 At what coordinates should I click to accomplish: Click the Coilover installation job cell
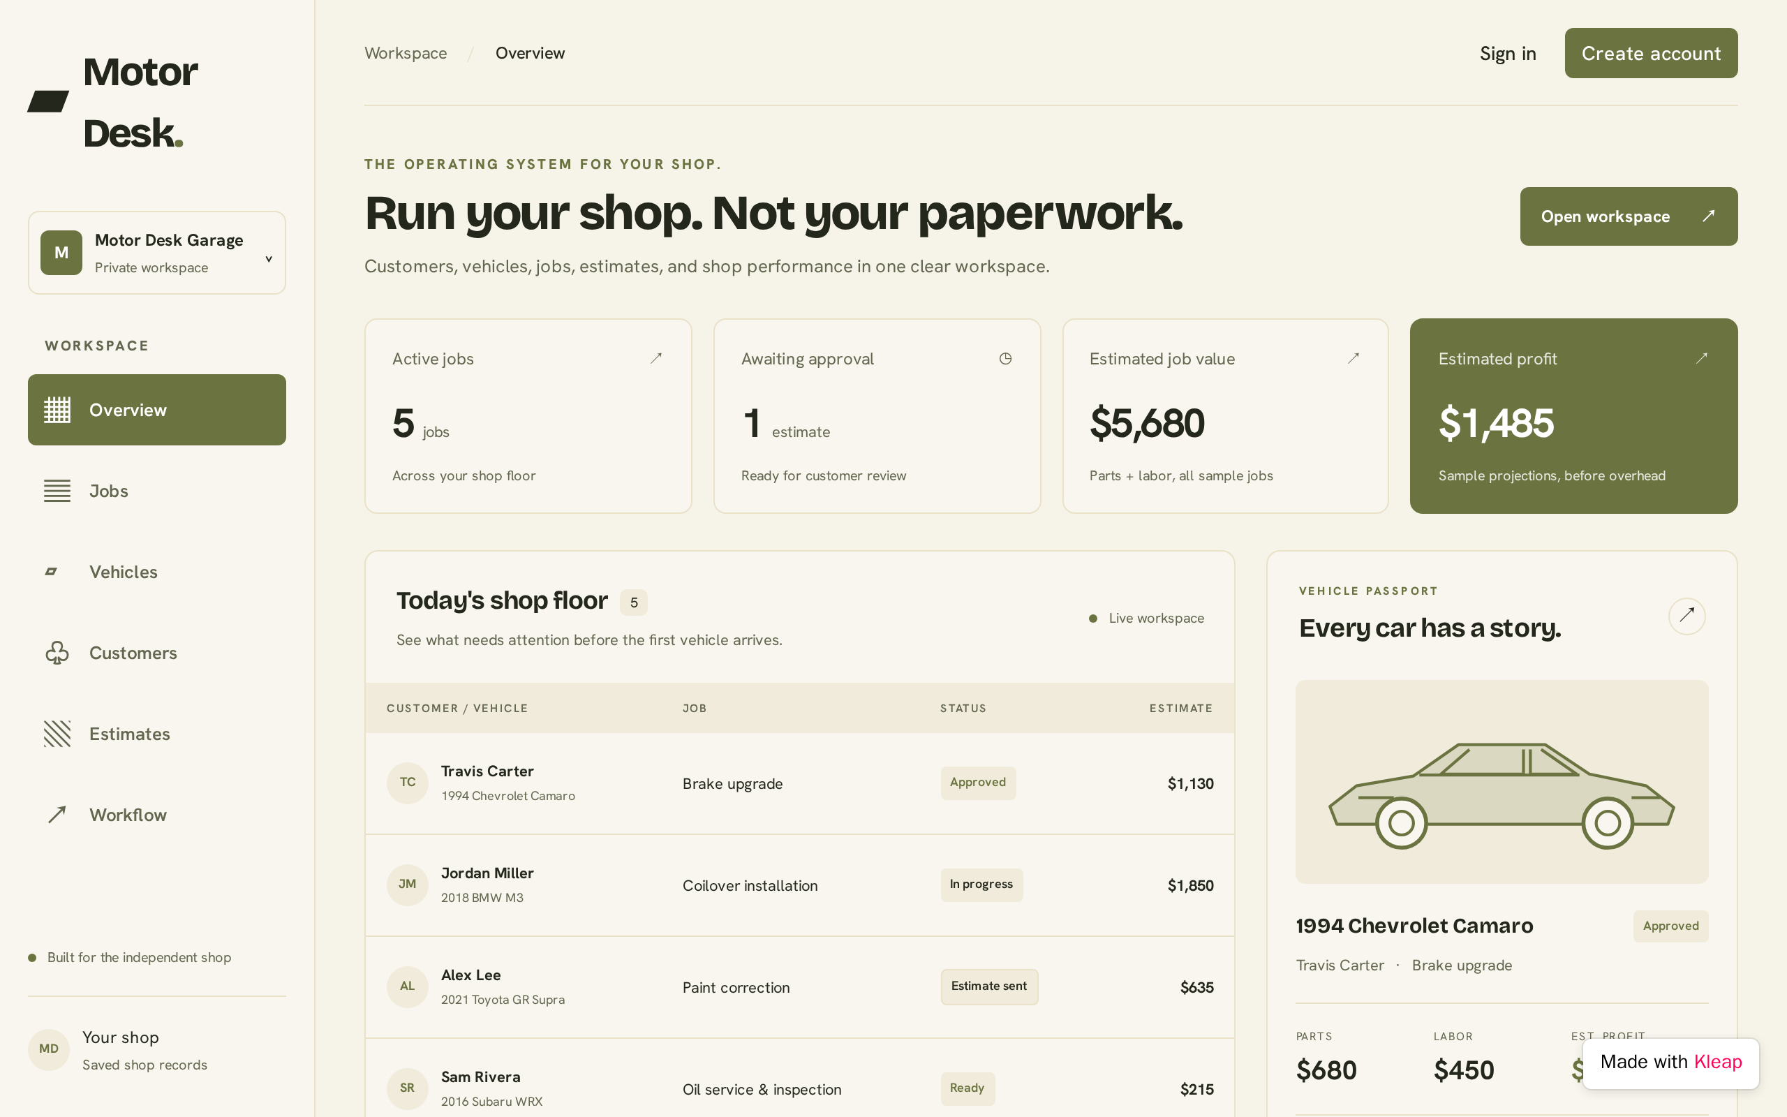coord(750,885)
